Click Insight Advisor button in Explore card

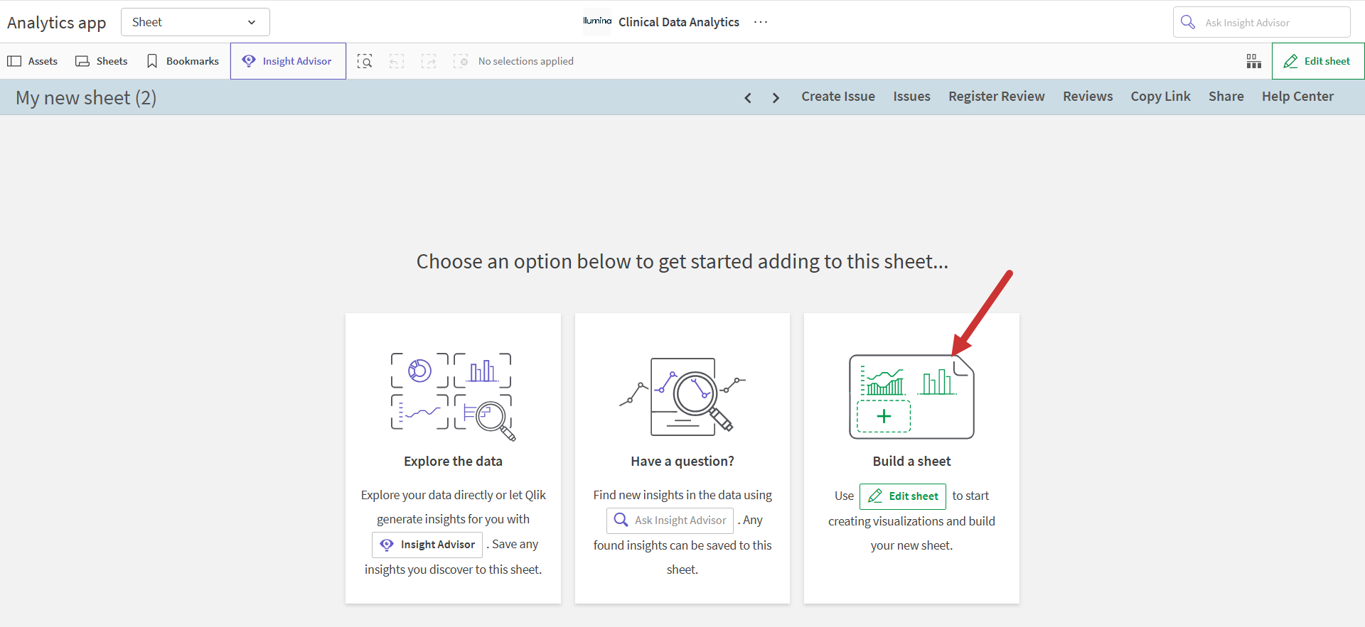click(427, 545)
